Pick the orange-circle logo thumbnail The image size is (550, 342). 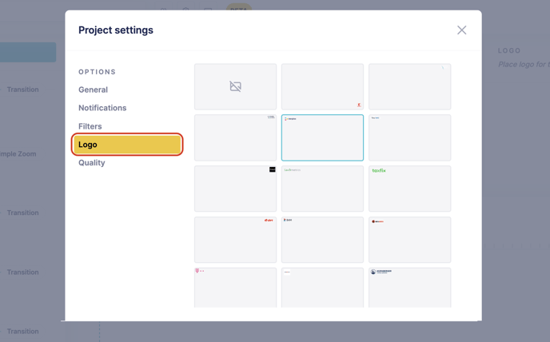(409, 240)
